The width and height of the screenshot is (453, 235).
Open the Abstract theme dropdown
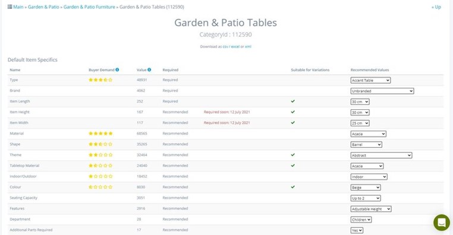pyautogui.click(x=381, y=155)
